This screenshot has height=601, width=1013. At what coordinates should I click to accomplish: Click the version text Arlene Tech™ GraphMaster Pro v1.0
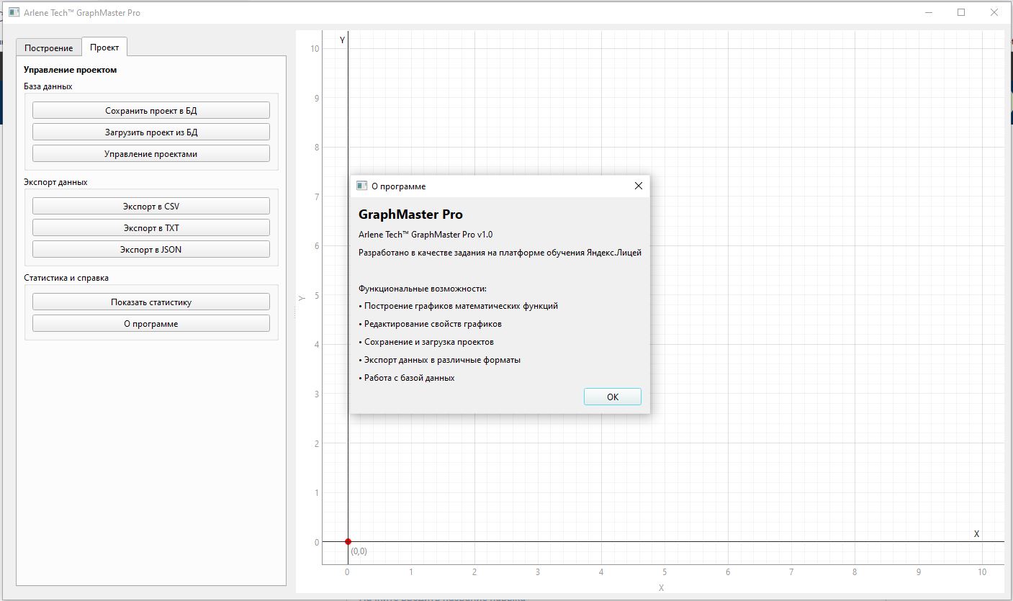pos(426,234)
